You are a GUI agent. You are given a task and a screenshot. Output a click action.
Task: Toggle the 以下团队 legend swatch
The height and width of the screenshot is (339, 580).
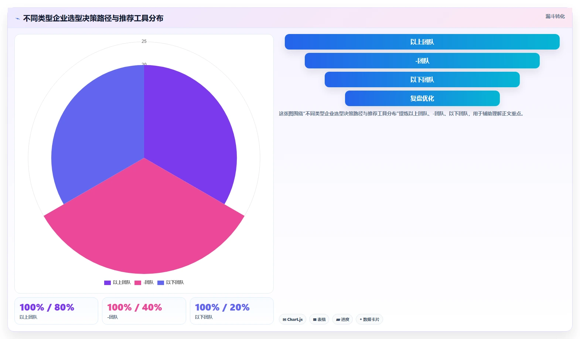[x=161, y=283]
